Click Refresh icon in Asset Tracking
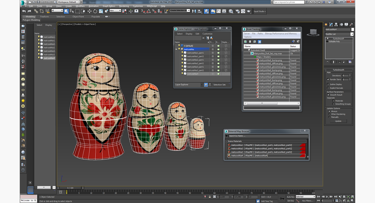This screenshot has width=375, height=203. (245, 42)
